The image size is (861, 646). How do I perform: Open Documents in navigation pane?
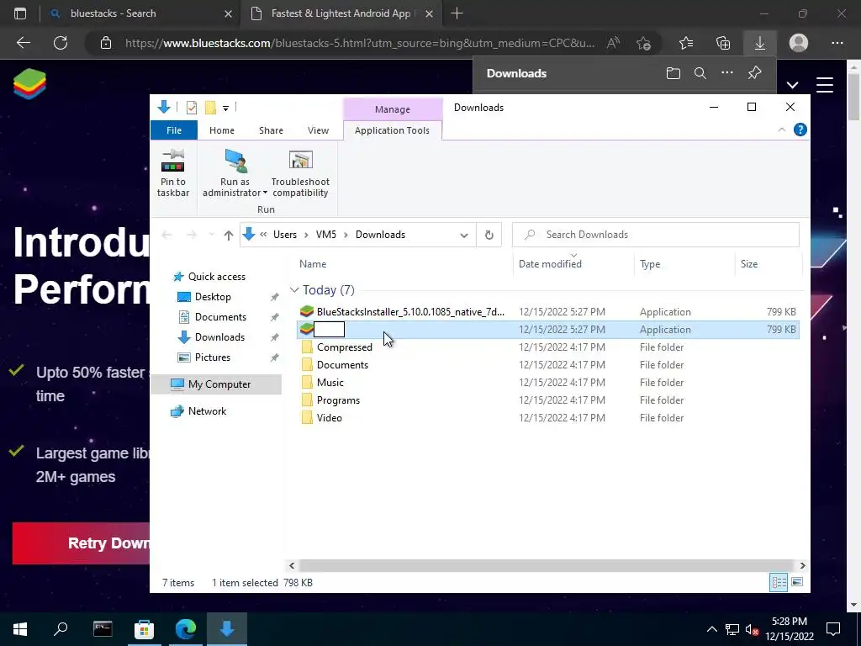click(220, 317)
